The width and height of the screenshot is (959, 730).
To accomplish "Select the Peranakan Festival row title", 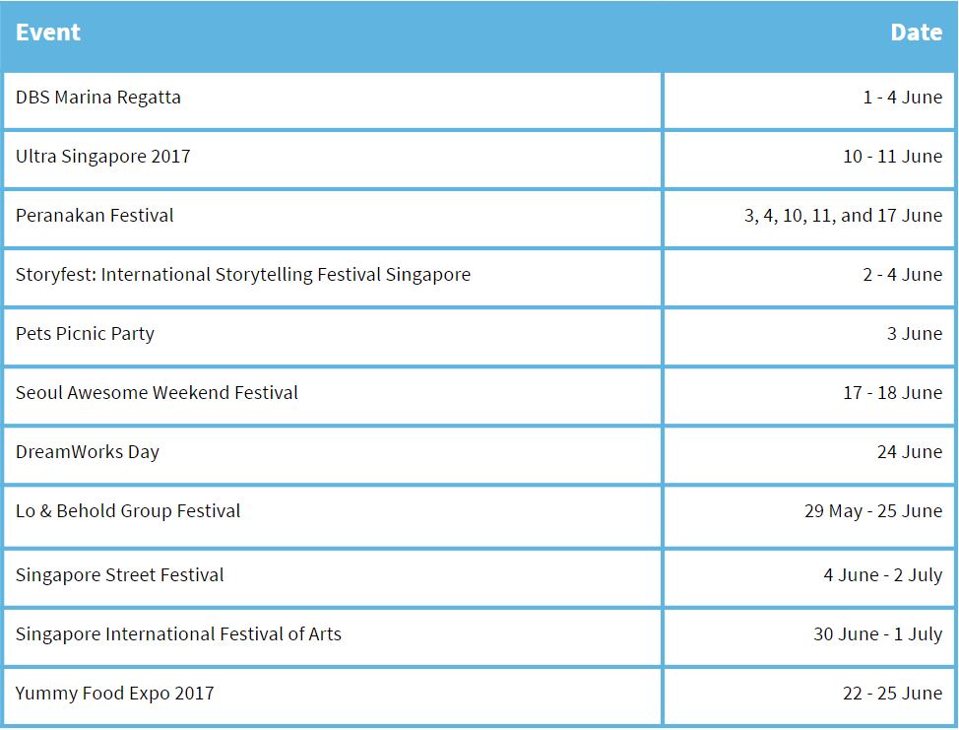I will click(x=95, y=216).
